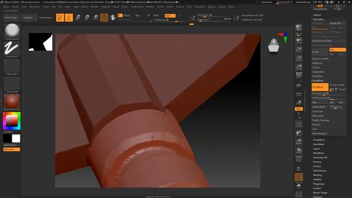Activate the Scale transform icon
This screenshot has height=198, width=352.
tap(86, 18)
